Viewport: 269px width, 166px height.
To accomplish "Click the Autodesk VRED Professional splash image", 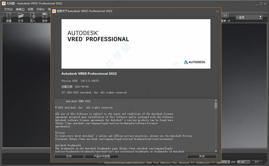I will (x=136, y=44).
